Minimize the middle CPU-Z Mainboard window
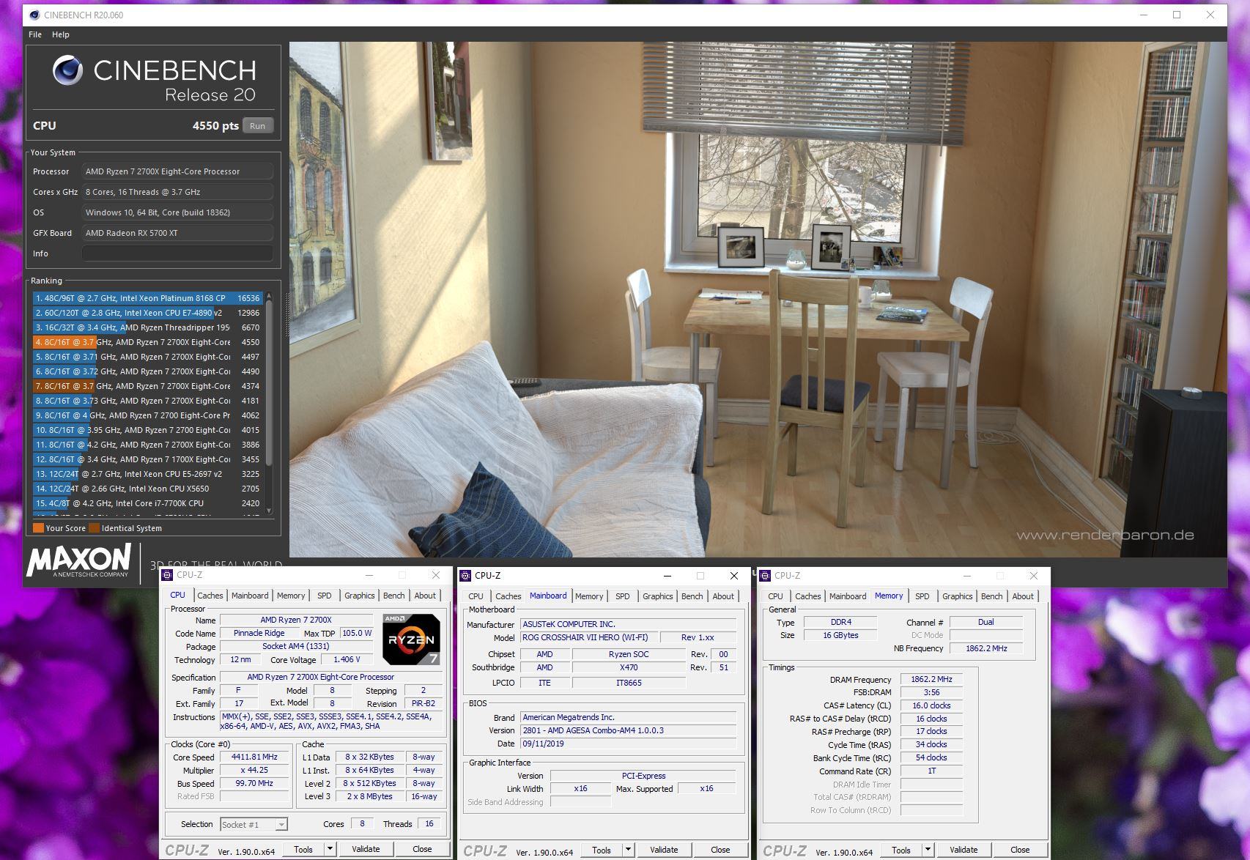This screenshot has height=860, width=1250. [x=667, y=576]
